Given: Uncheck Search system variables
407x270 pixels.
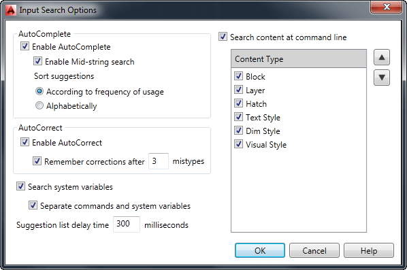Looking at the screenshot, I should (20, 186).
